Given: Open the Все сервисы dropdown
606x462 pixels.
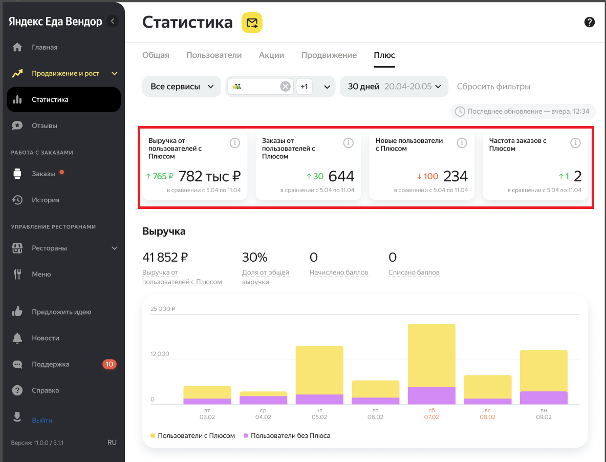Looking at the screenshot, I should pyautogui.click(x=182, y=87).
